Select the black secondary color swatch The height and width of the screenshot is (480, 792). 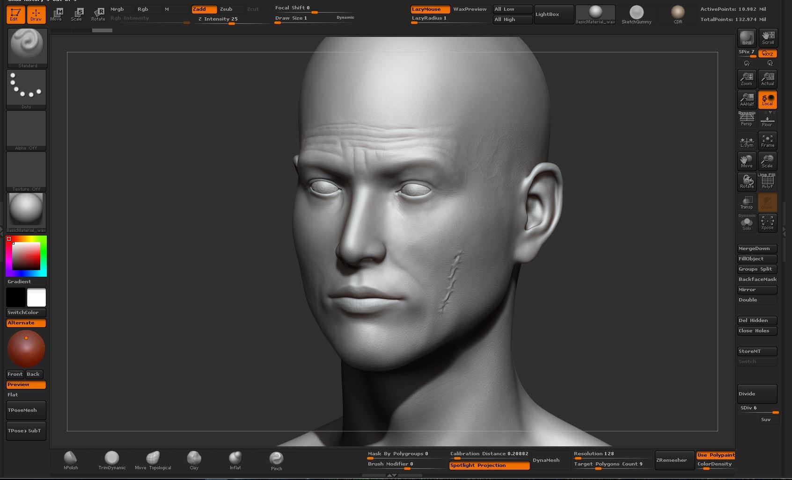tap(16, 297)
